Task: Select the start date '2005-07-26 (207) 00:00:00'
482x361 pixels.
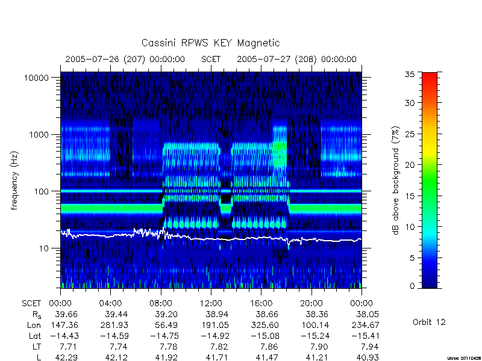Action: click(x=125, y=59)
